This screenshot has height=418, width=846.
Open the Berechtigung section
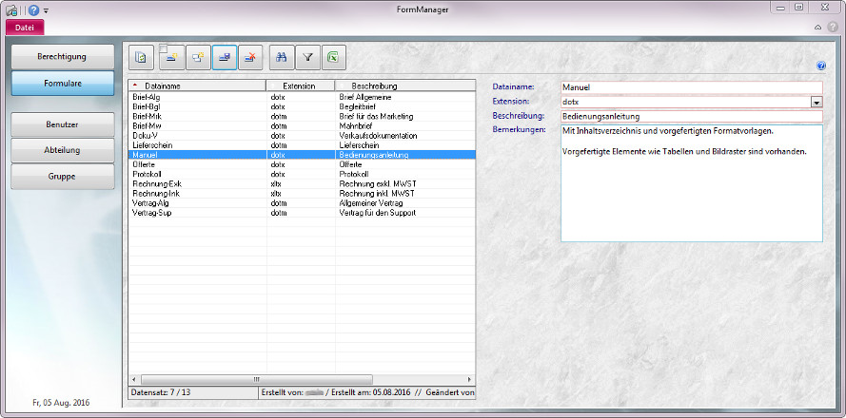(63, 57)
